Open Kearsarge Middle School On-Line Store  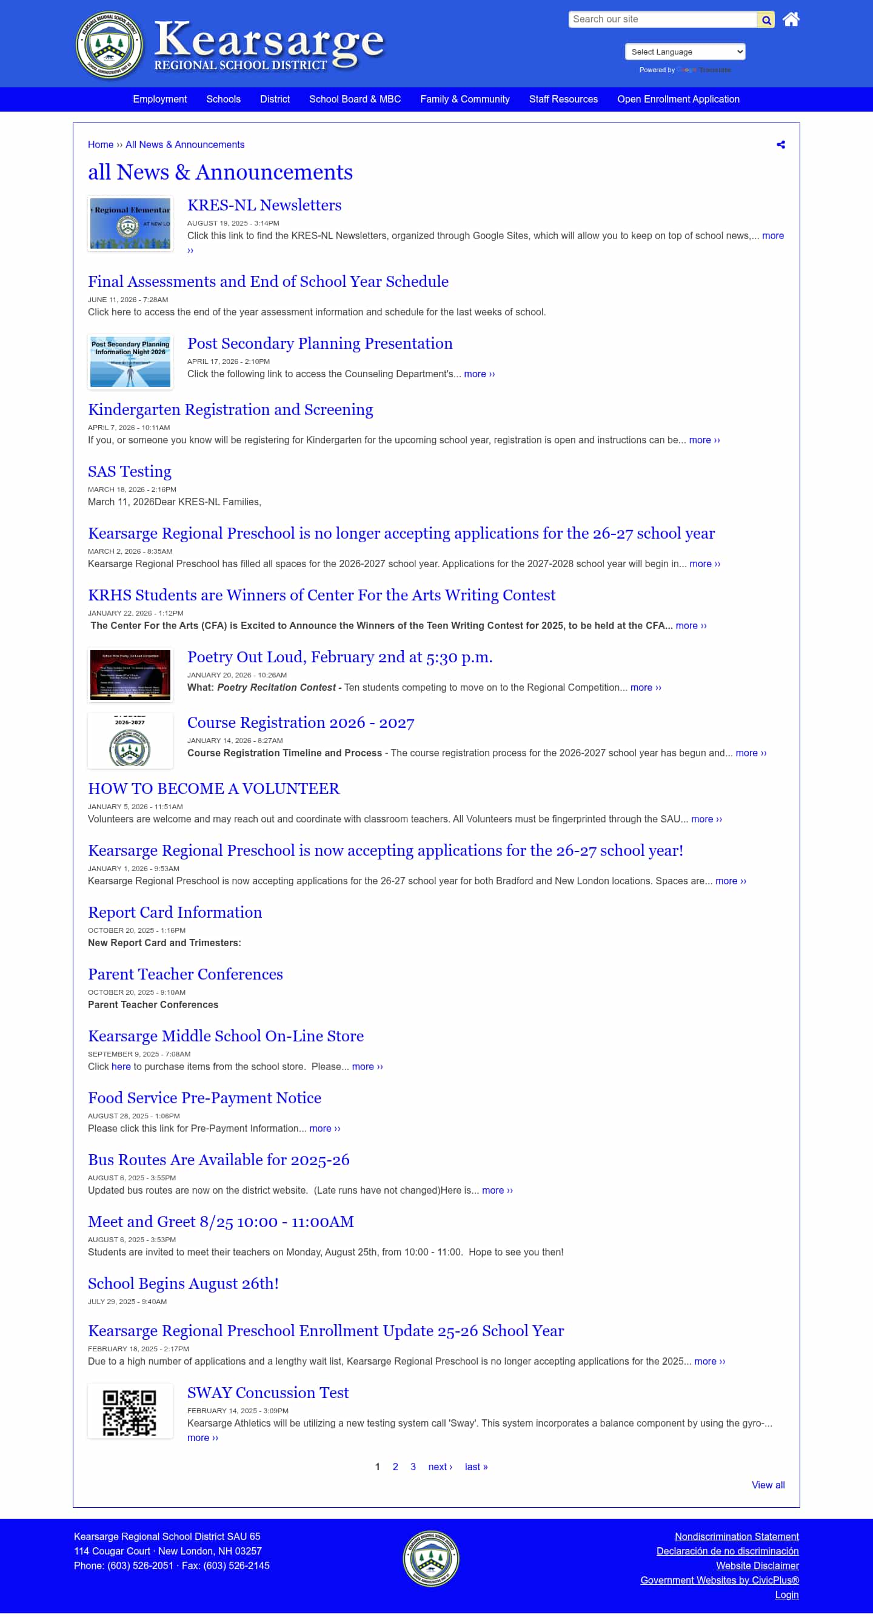[x=226, y=1037]
